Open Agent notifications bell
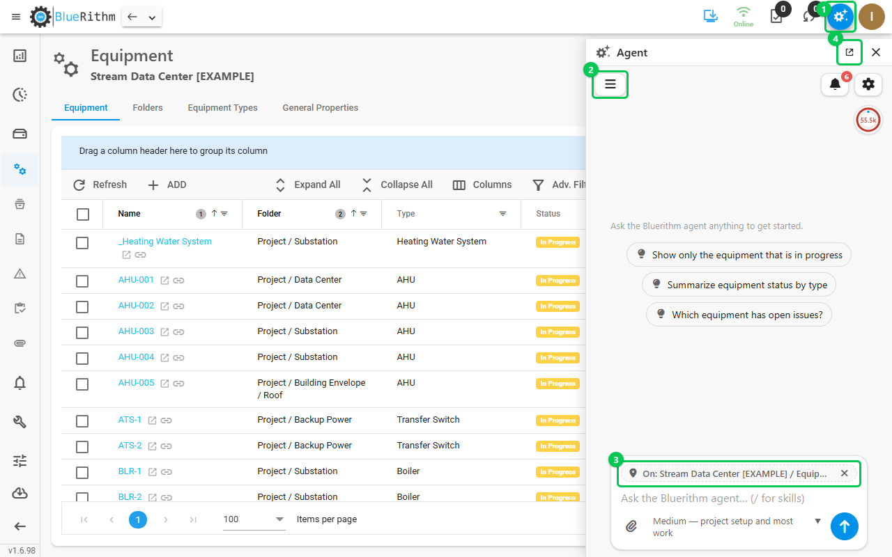The image size is (892, 557). 835,84
